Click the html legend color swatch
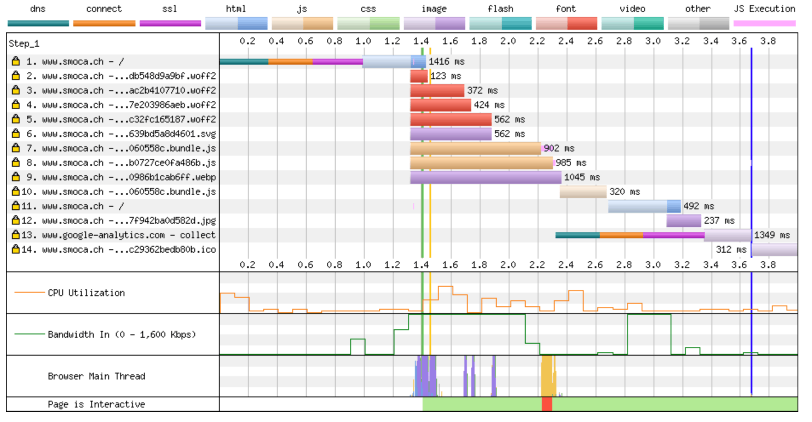 click(x=236, y=23)
